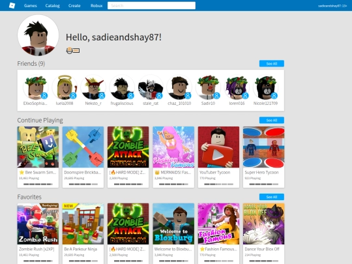Click rating bar under YouTuber Tycoon

[x=218, y=184]
